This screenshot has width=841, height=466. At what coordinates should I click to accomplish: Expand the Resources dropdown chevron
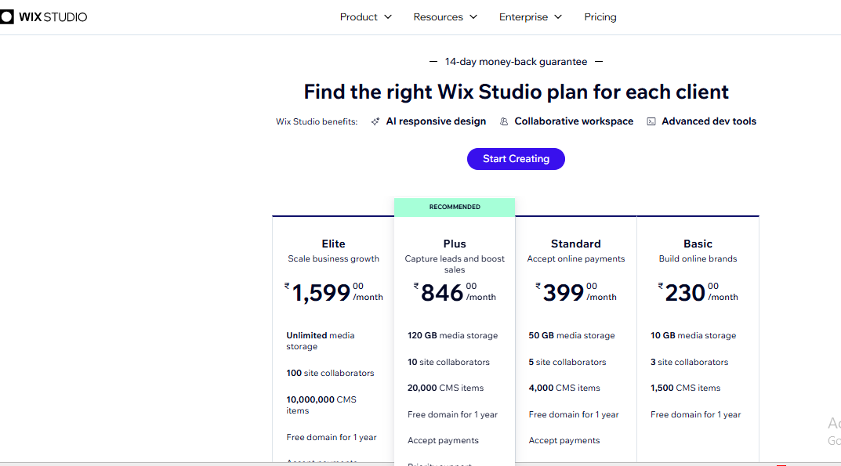pos(473,17)
